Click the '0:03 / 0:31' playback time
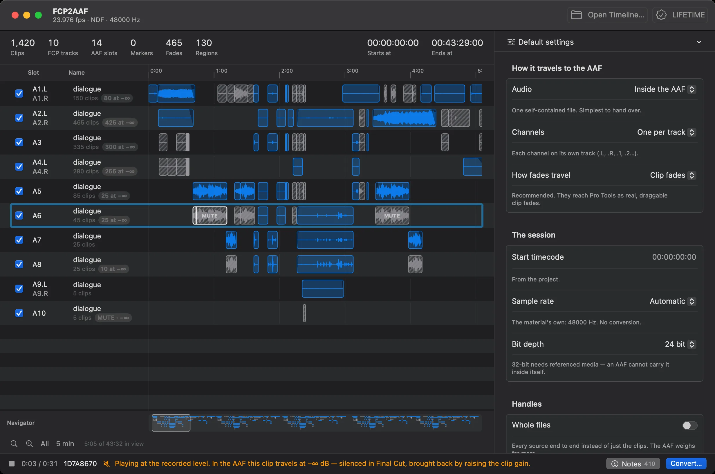Viewport: 715px width, 474px height. point(39,464)
